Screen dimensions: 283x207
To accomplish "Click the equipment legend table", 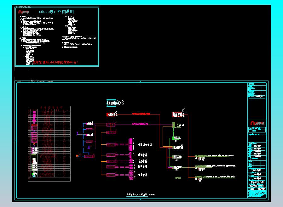I will 49,143.
